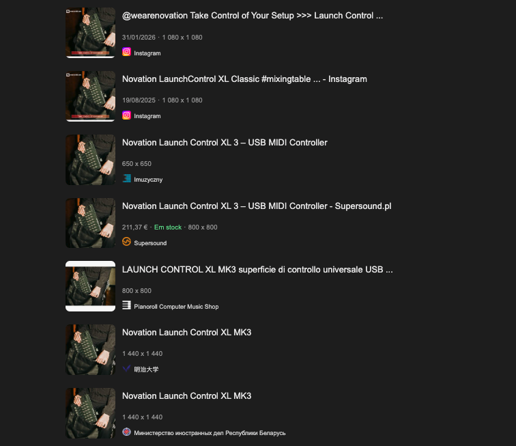Viewport: 516px width, 446px height.
Task: Click Pianoroll Computer Music Shop favicon
Action: (x=126, y=305)
